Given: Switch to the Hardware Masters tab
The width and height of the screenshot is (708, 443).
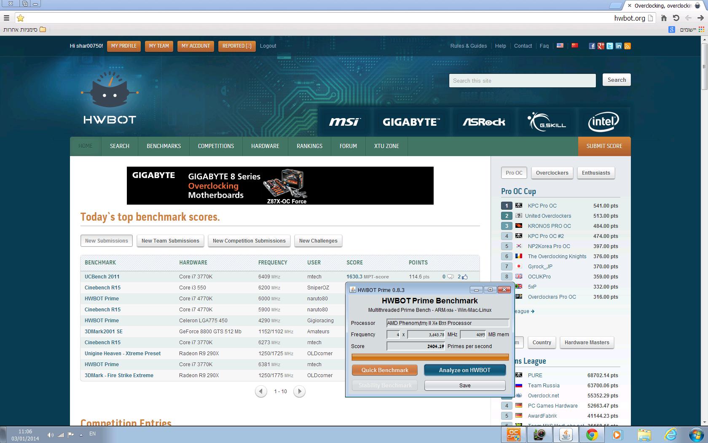Looking at the screenshot, I should pos(587,343).
